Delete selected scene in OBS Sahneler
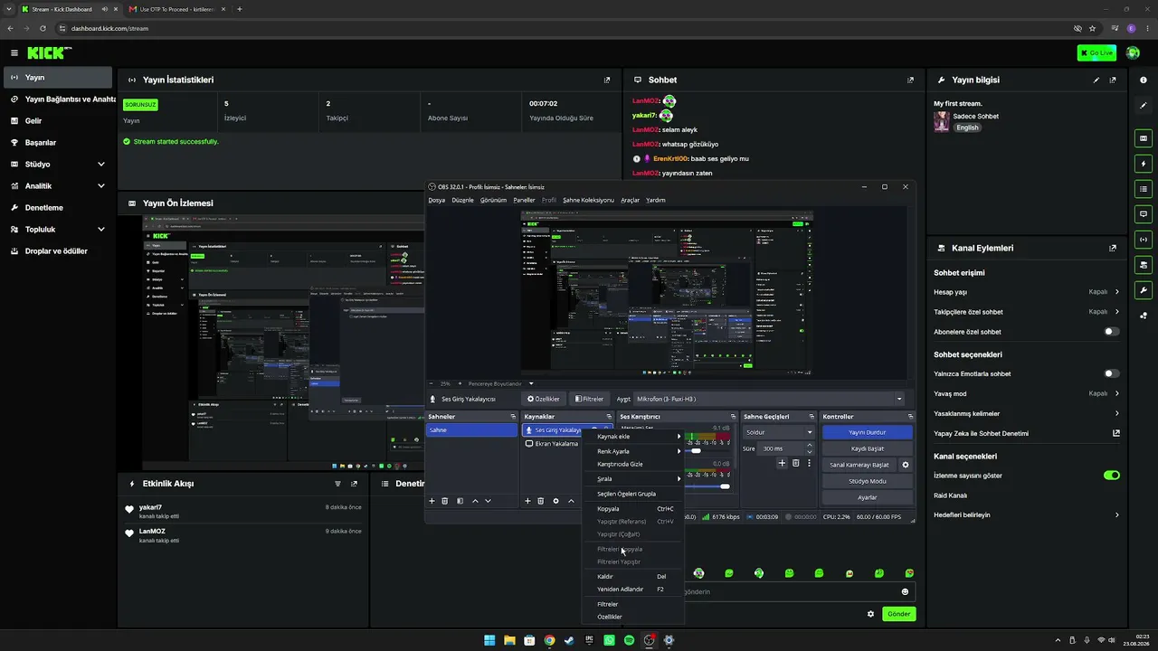This screenshot has width=1158, height=651. click(x=444, y=501)
